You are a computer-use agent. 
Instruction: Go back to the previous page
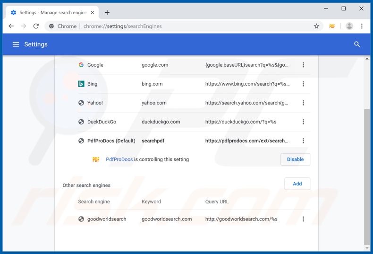[11, 26]
